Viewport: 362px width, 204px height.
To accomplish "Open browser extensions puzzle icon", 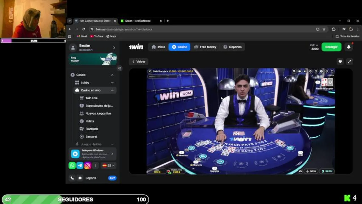I will [x=334, y=29].
